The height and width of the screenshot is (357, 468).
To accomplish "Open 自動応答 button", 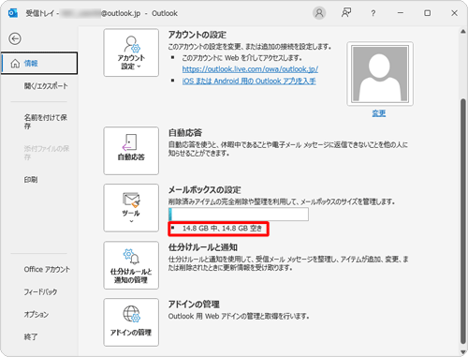I will (131, 151).
